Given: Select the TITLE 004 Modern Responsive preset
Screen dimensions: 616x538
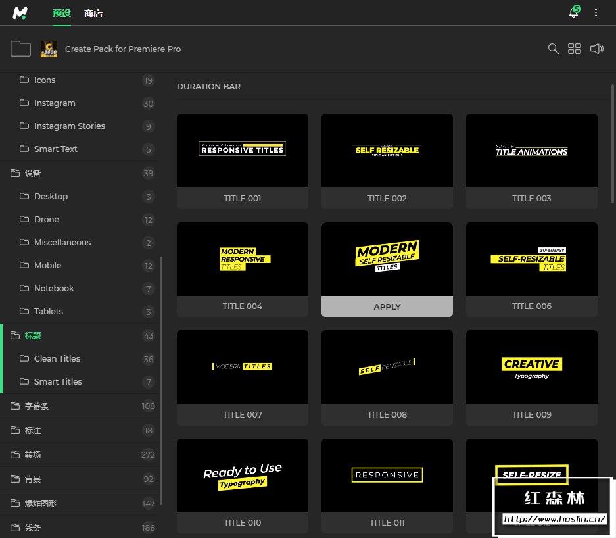Looking at the screenshot, I should coord(243,270).
